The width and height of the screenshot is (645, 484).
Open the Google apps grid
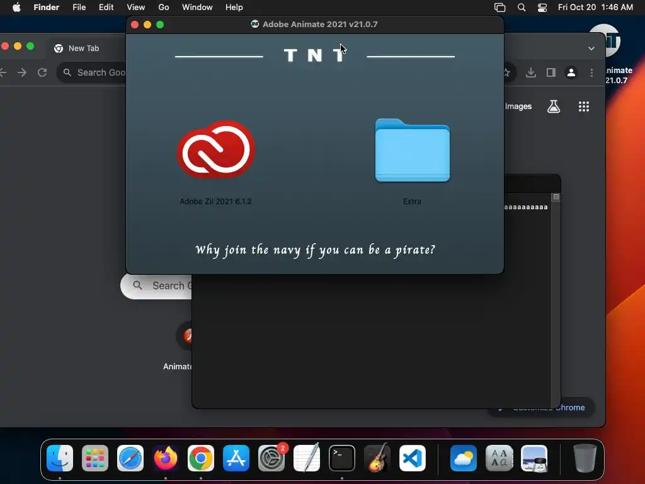584,107
